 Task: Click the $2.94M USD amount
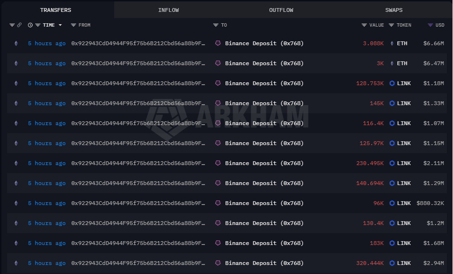(x=433, y=263)
